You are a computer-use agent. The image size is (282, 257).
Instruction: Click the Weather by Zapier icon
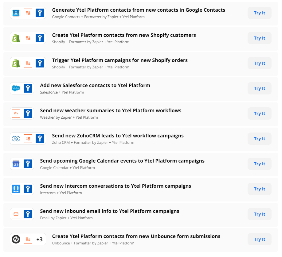pyautogui.click(x=16, y=113)
